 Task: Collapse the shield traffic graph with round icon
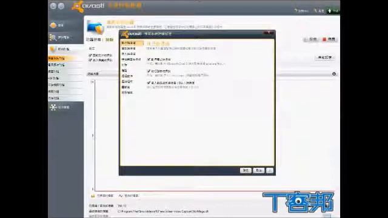[334, 74]
